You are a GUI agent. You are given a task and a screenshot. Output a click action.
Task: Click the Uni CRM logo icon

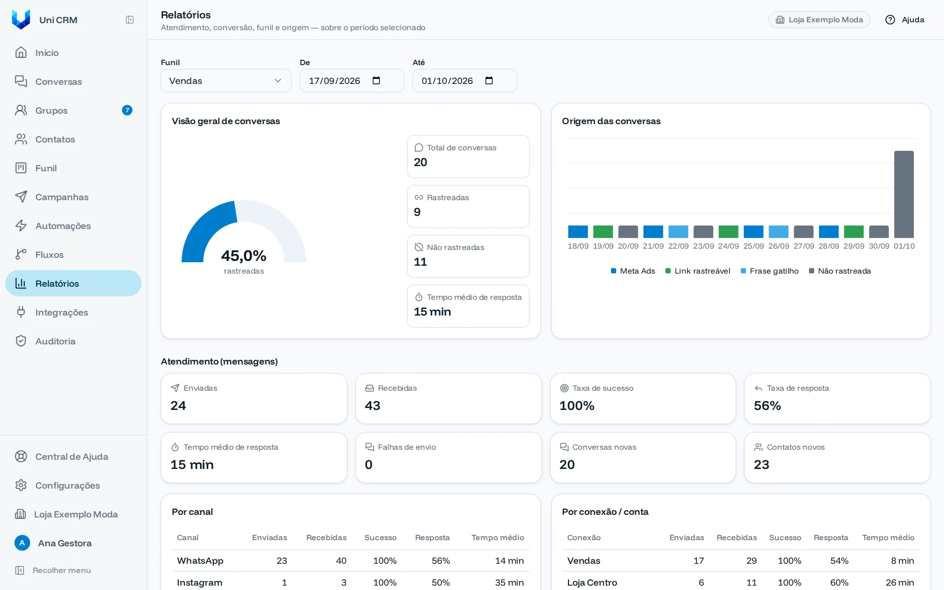coord(21,20)
